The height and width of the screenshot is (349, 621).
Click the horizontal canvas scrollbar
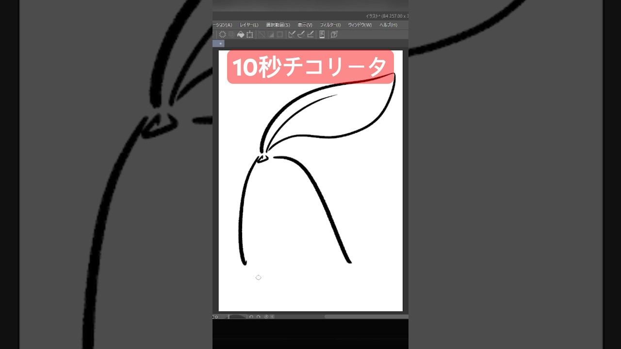(366, 317)
